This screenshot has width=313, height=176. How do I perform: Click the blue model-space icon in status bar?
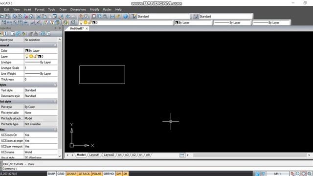(258, 174)
